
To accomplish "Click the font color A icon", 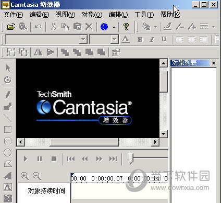I will click(x=126, y=40).
